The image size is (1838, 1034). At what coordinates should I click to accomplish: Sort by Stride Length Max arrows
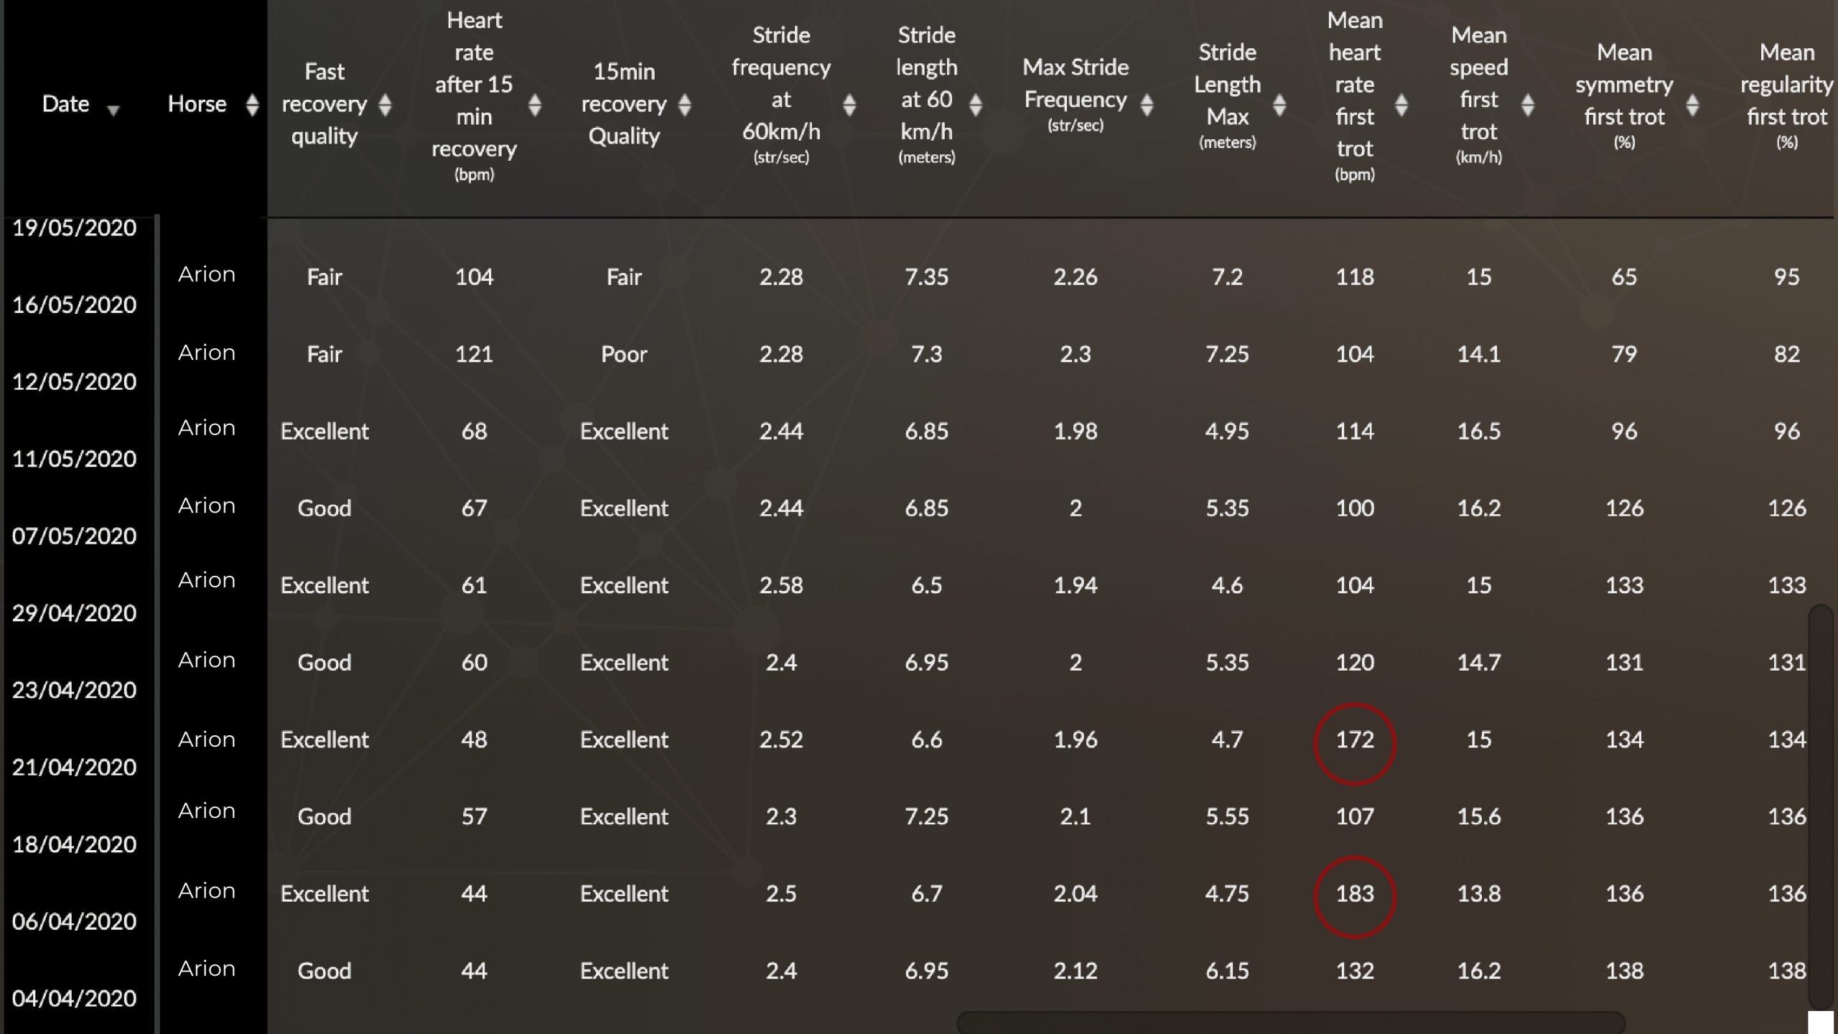tap(1279, 105)
